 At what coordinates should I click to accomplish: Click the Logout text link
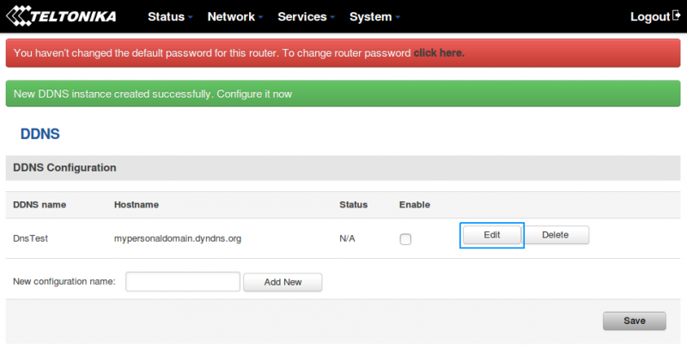coord(649,17)
